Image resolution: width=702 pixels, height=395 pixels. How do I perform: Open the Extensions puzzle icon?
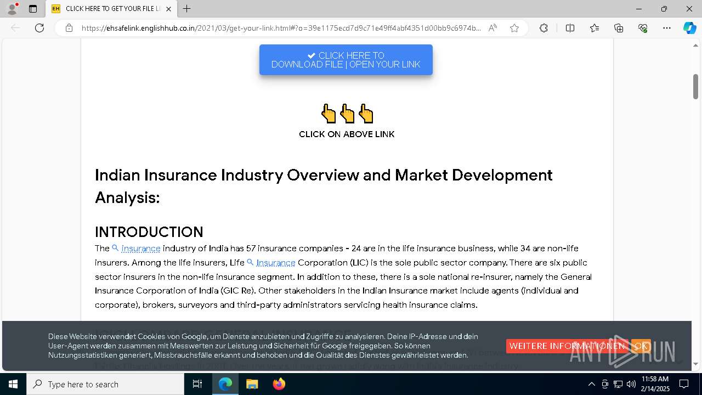(x=544, y=28)
